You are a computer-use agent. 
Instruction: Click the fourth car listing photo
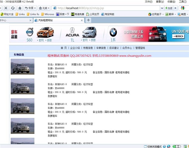point(23,126)
